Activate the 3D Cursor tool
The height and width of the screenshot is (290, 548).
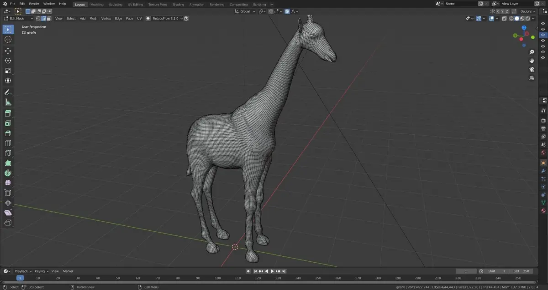point(8,40)
